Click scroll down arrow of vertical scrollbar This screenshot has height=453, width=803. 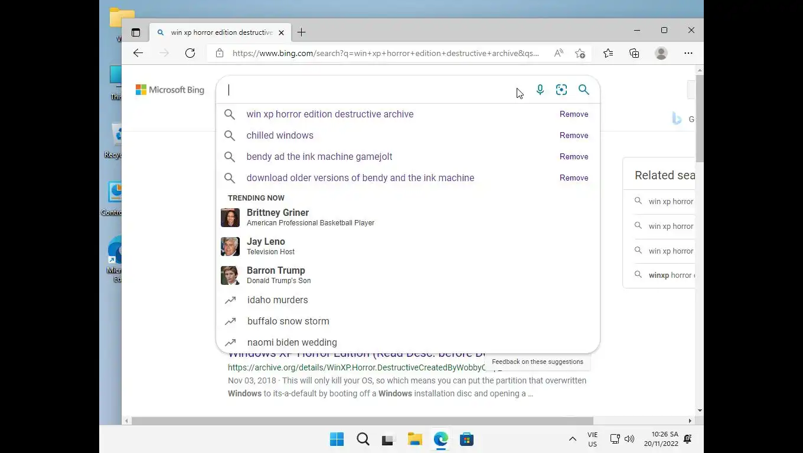pos(700,411)
